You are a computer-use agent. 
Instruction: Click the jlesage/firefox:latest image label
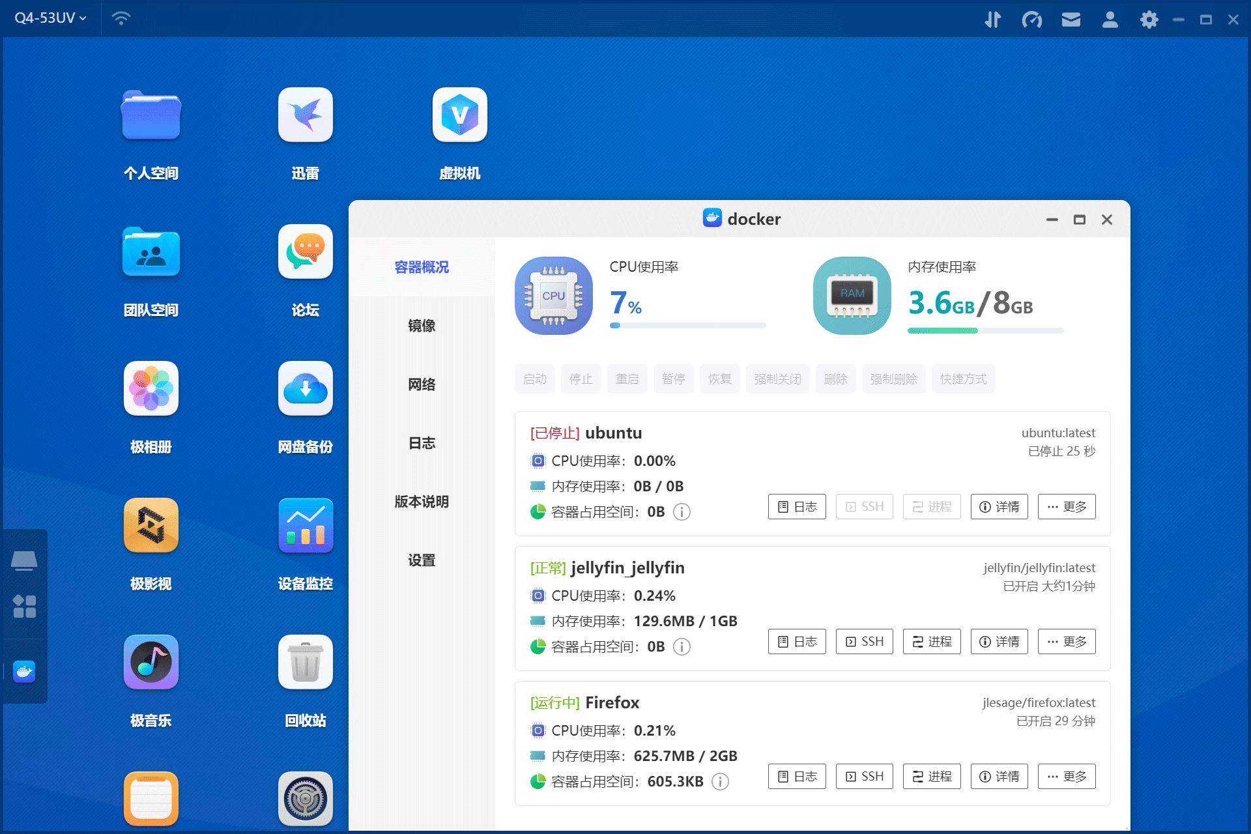(1039, 703)
